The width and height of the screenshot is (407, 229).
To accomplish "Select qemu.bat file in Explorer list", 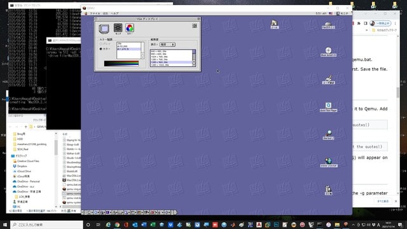I will 71,184.
